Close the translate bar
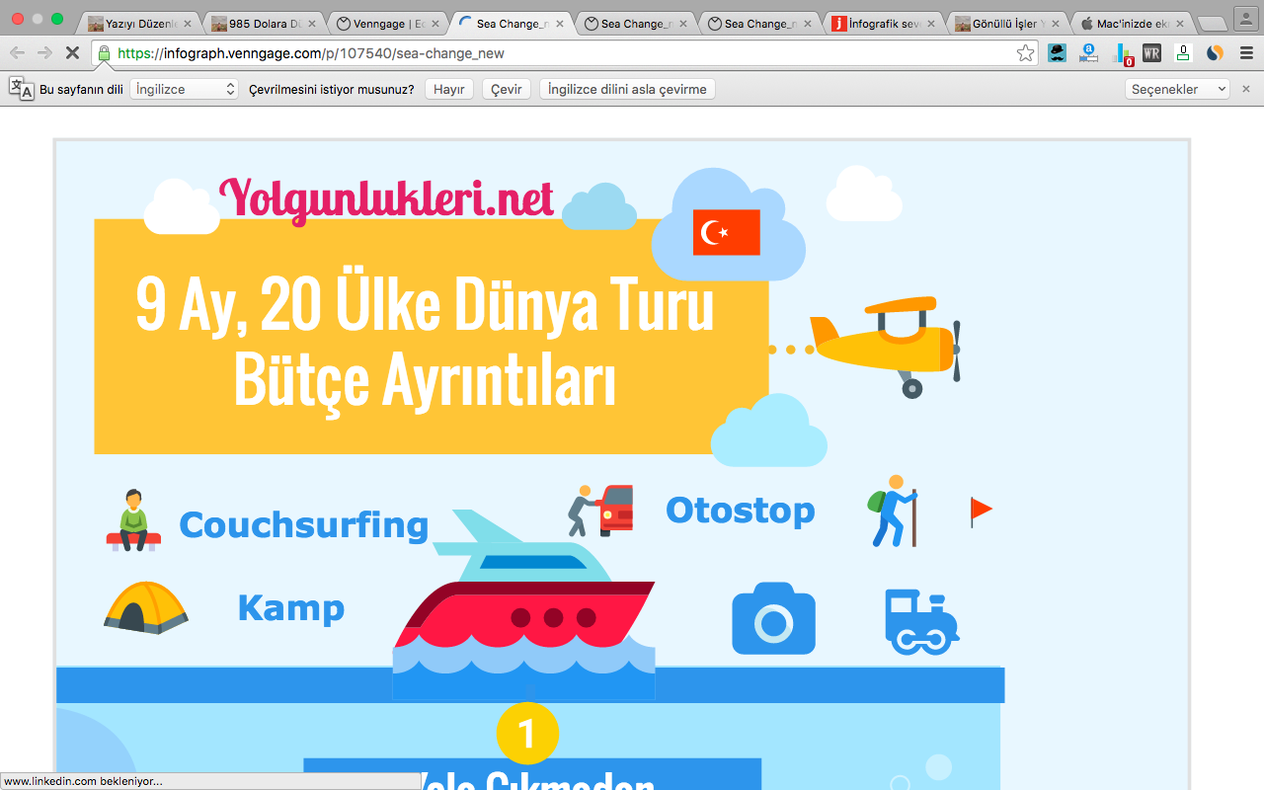The height and width of the screenshot is (790, 1264). (1245, 89)
